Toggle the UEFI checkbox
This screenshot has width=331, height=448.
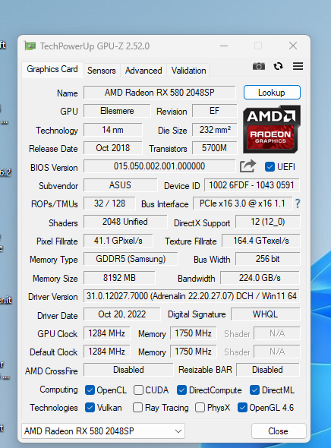pyautogui.click(x=270, y=166)
